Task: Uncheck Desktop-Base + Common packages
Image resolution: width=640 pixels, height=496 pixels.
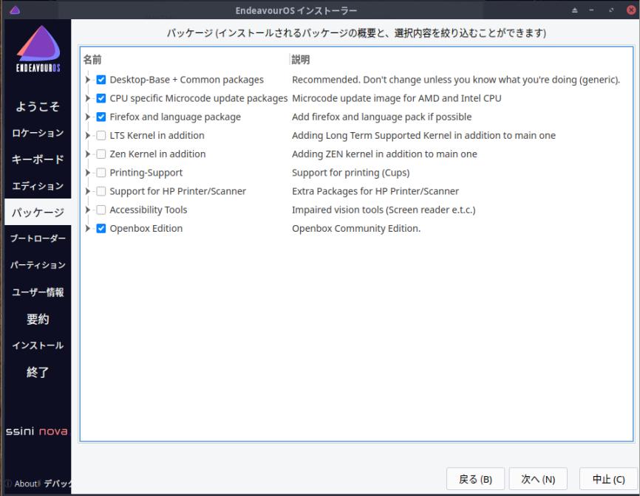Action: click(x=101, y=80)
